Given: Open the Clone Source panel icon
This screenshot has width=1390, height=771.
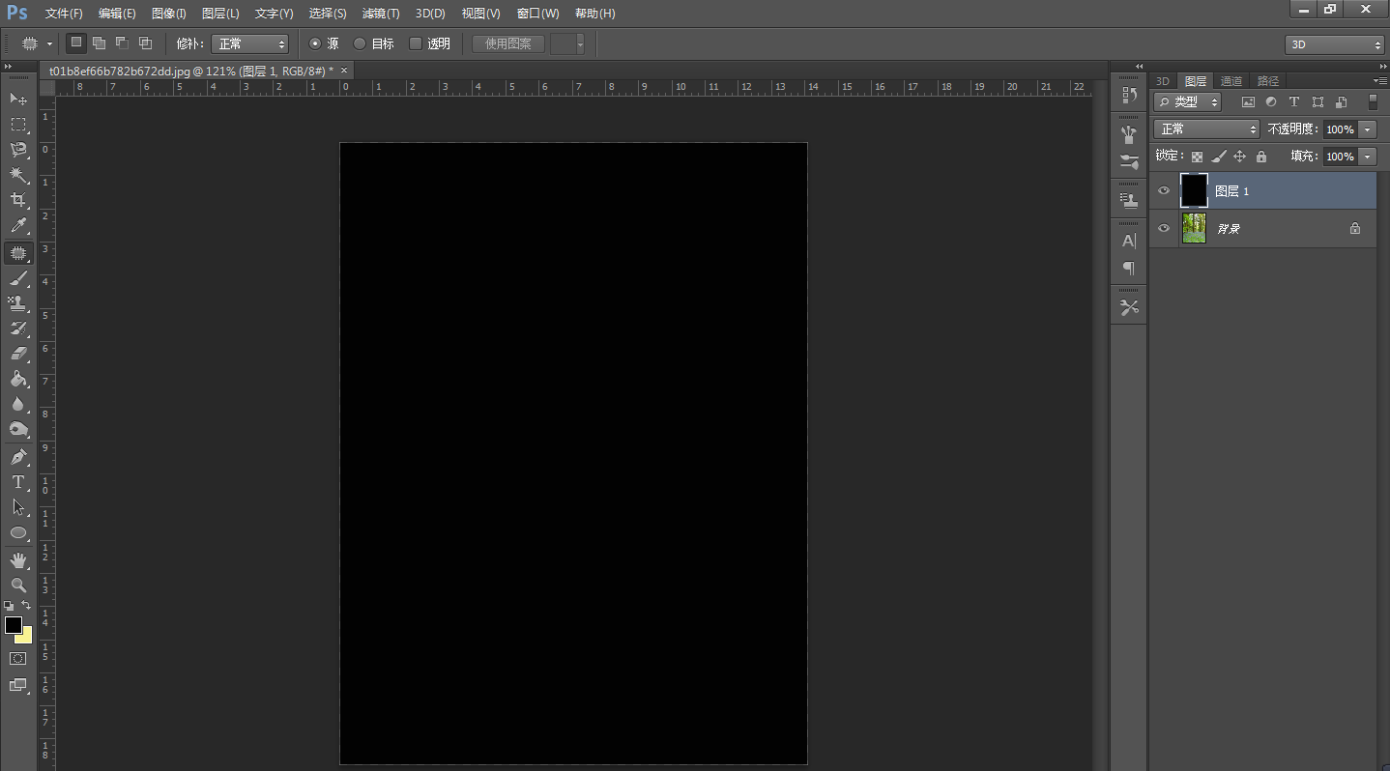Looking at the screenshot, I should pos(1128,200).
